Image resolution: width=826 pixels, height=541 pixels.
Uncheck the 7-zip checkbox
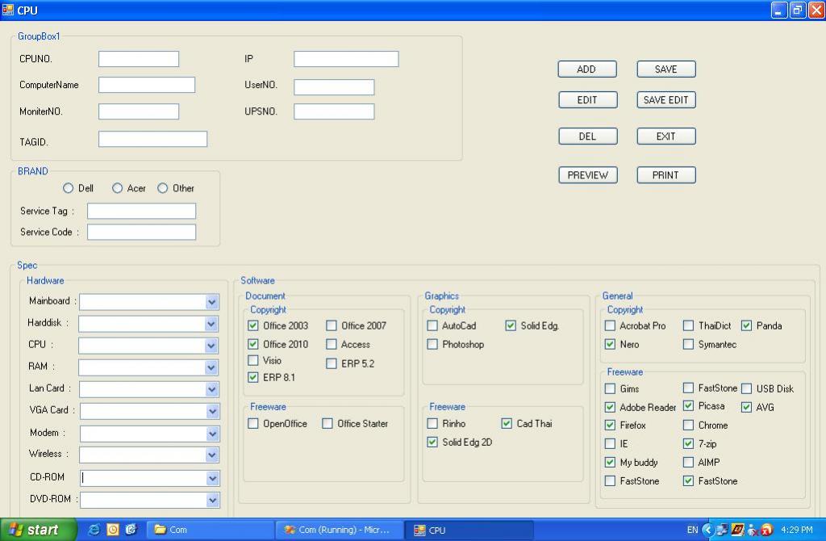(688, 443)
